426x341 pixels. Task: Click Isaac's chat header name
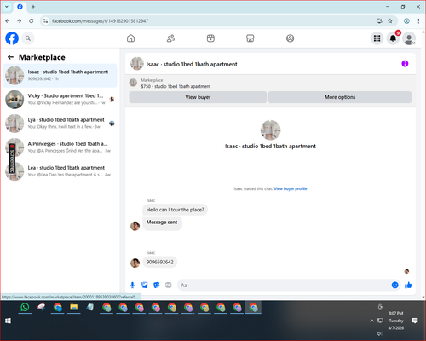click(x=192, y=64)
